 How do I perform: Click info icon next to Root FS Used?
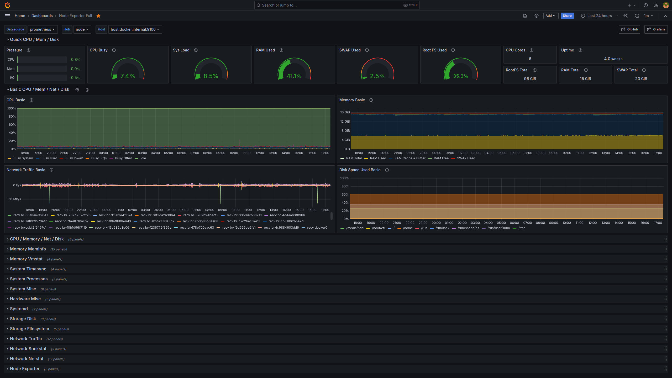pyautogui.click(x=453, y=50)
